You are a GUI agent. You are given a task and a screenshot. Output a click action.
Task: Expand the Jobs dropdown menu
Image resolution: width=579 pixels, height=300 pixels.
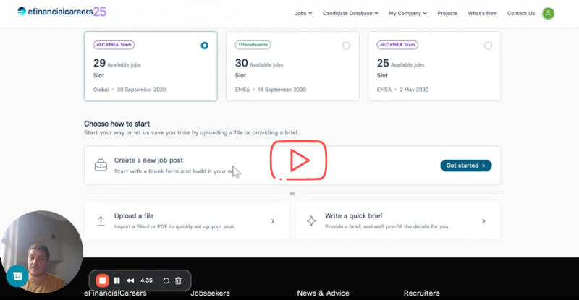pos(305,13)
